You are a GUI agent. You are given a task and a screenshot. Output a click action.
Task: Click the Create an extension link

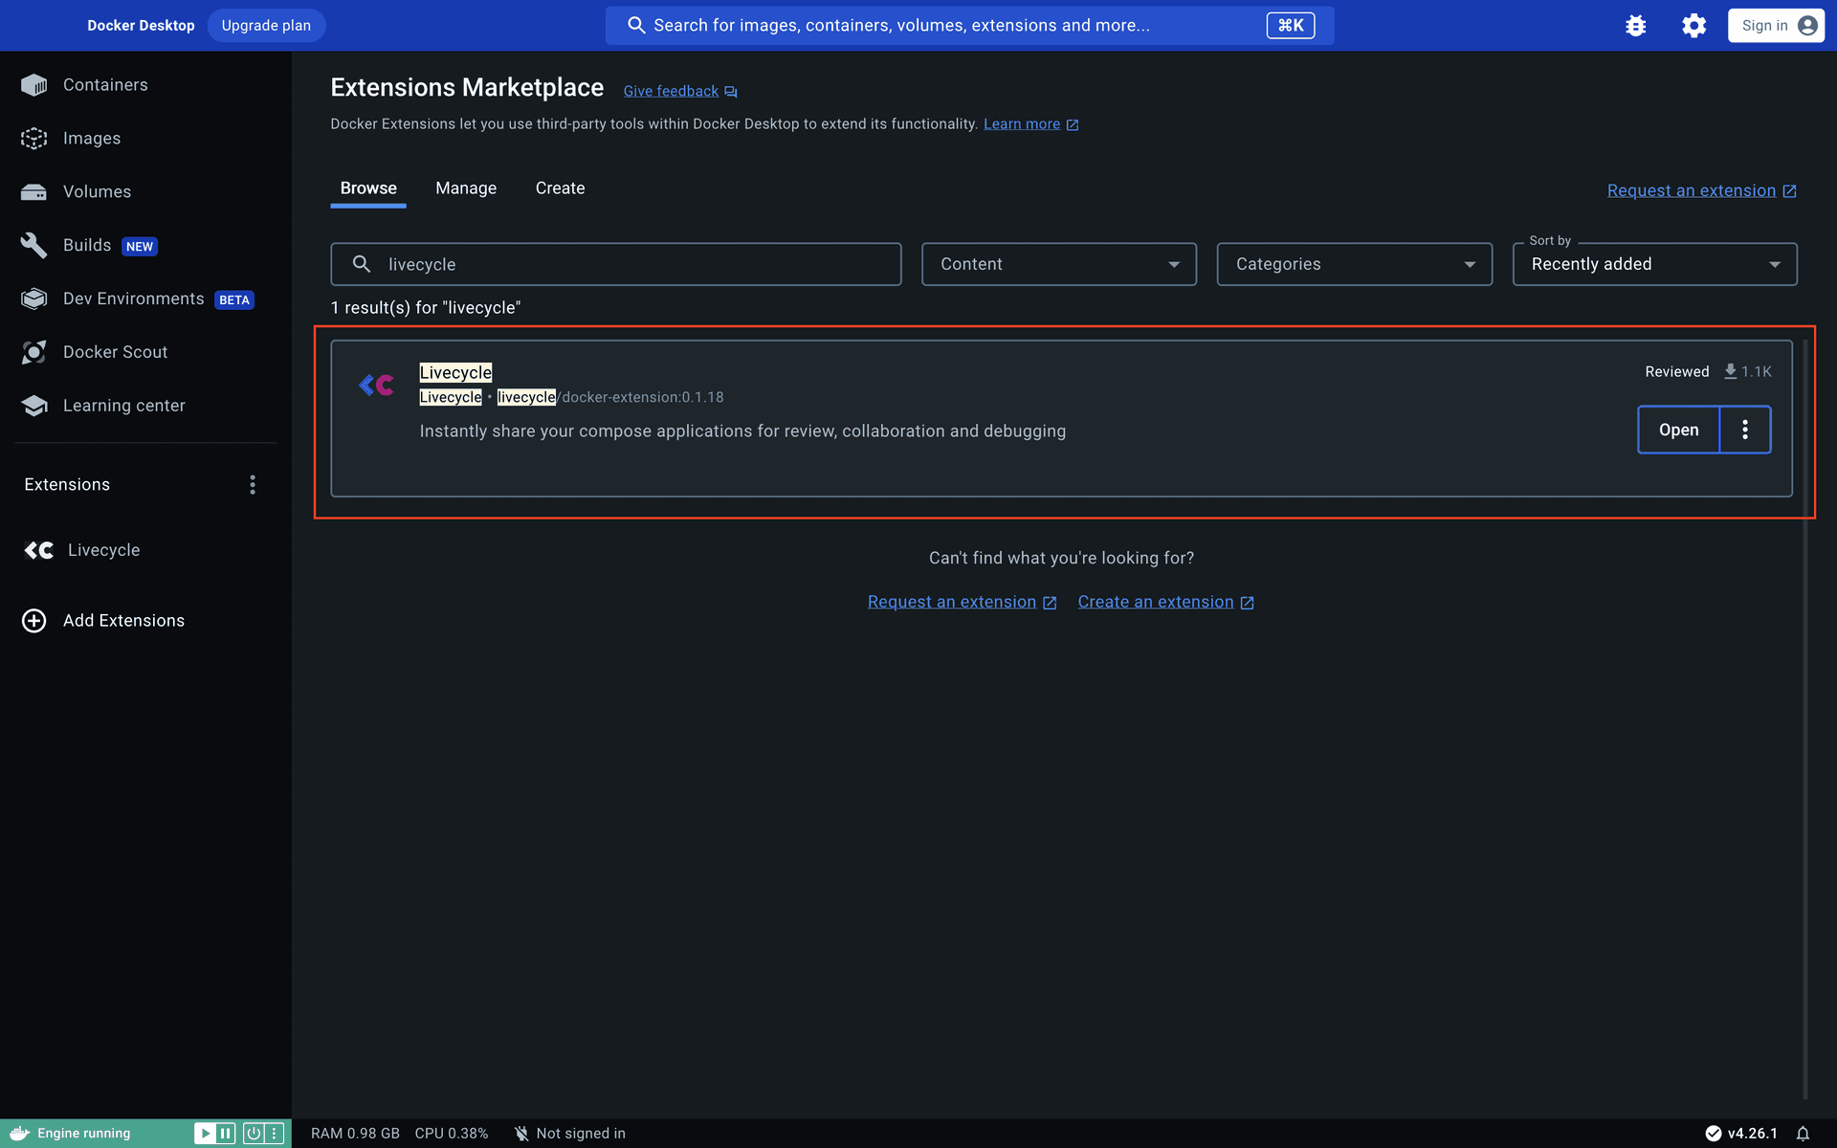[1165, 602]
